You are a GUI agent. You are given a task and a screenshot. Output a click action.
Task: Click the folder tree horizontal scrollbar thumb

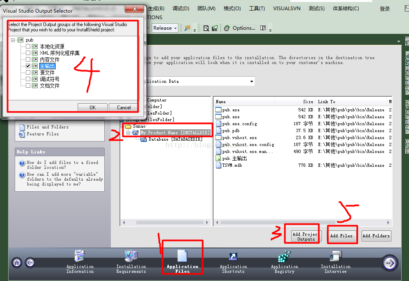click(x=170, y=222)
